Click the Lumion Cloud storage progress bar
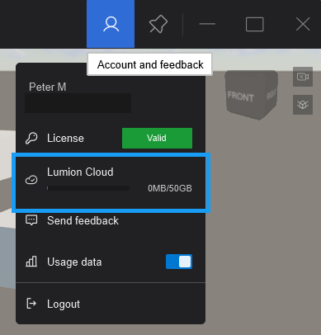Viewport: 321px width, 335px height. [88, 188]
